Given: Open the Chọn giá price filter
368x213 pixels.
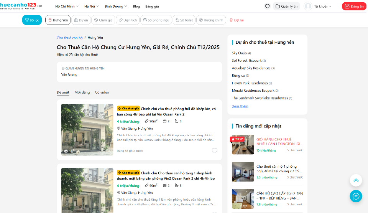Looking at the screenshot, I should [x=103, y=20].
